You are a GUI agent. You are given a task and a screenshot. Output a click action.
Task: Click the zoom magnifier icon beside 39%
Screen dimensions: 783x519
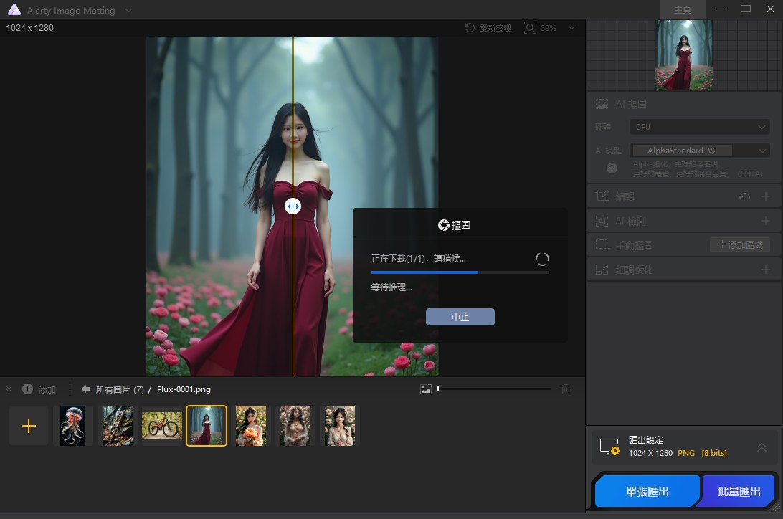point(530,27)
